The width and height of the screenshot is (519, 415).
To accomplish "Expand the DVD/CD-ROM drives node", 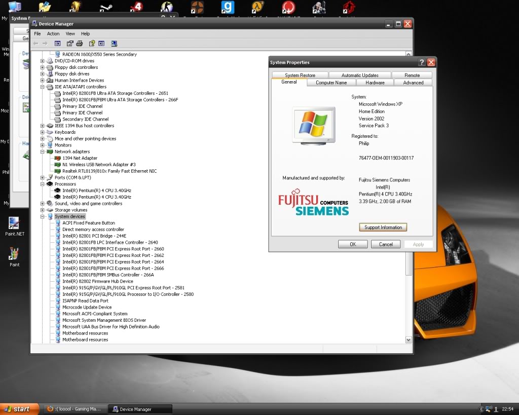I will click(43, 61).
